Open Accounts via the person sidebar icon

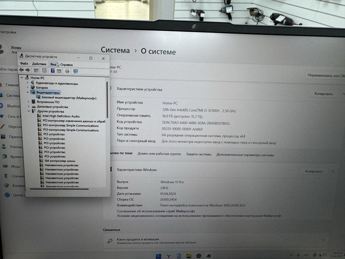pos(4,146)
